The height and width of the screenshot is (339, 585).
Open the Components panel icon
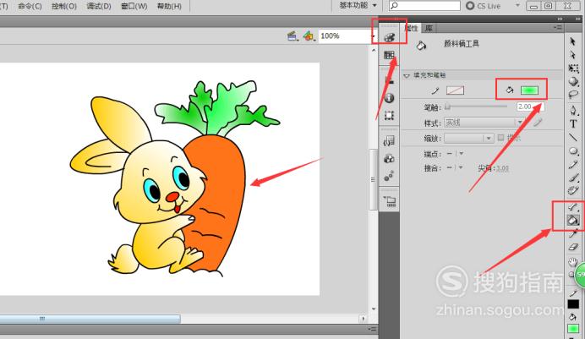click(x=389, y=158)
